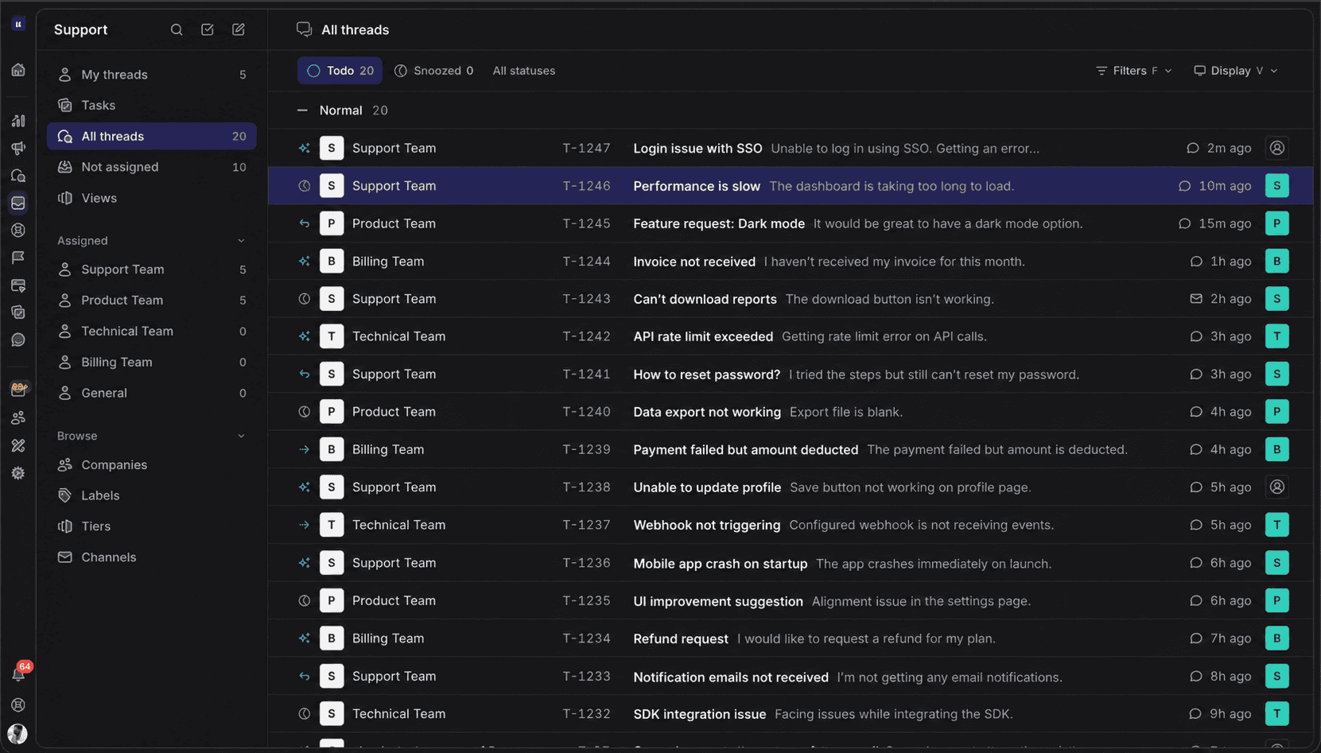Select the inbox icon in left rail
This screenshot has height=753, width=1321.
[18, 203]
